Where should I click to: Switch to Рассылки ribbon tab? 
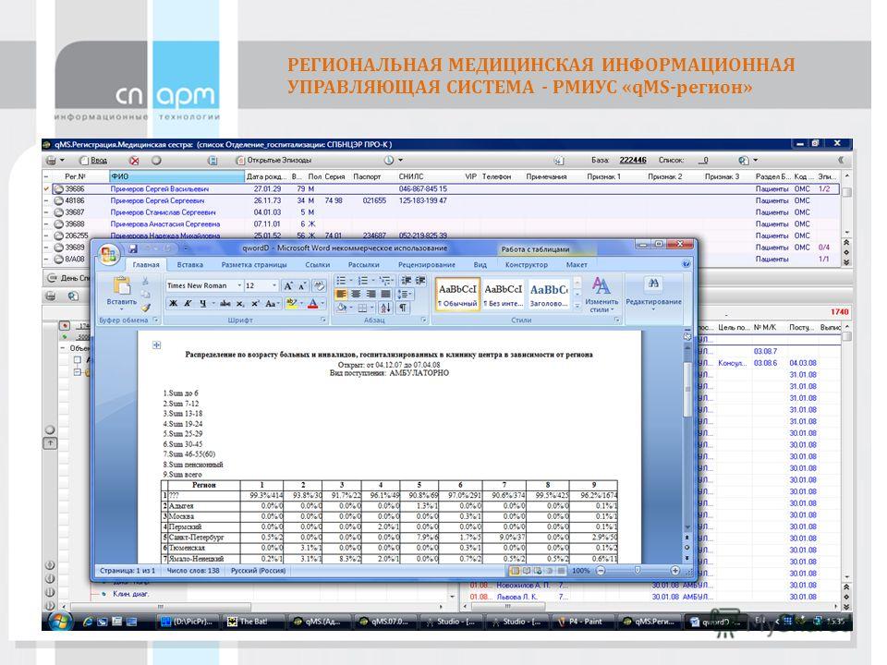364,265
